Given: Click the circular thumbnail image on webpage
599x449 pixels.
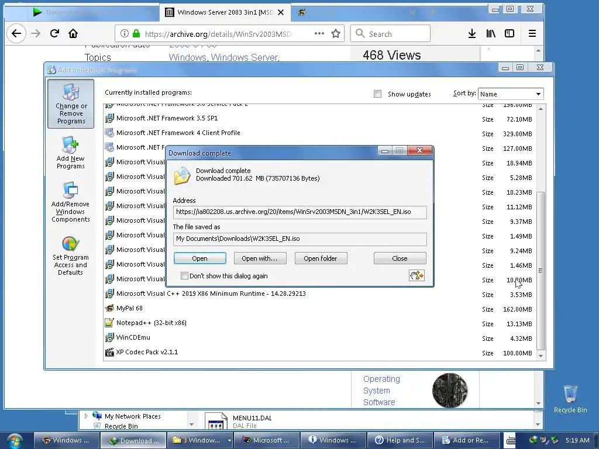Looking at the screenshot, I should 450,390.
